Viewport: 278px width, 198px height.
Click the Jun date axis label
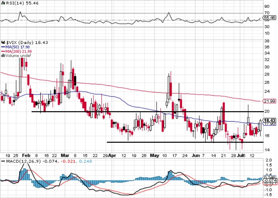tap(196, 155)
